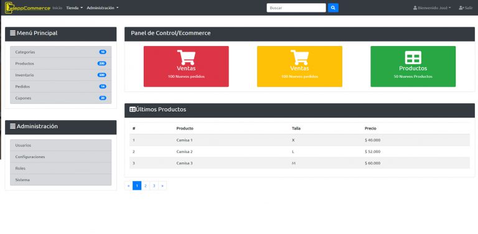Click '50 Nuevos Productos' text
This screenshot has width=478, height=234.
(413, 77)
